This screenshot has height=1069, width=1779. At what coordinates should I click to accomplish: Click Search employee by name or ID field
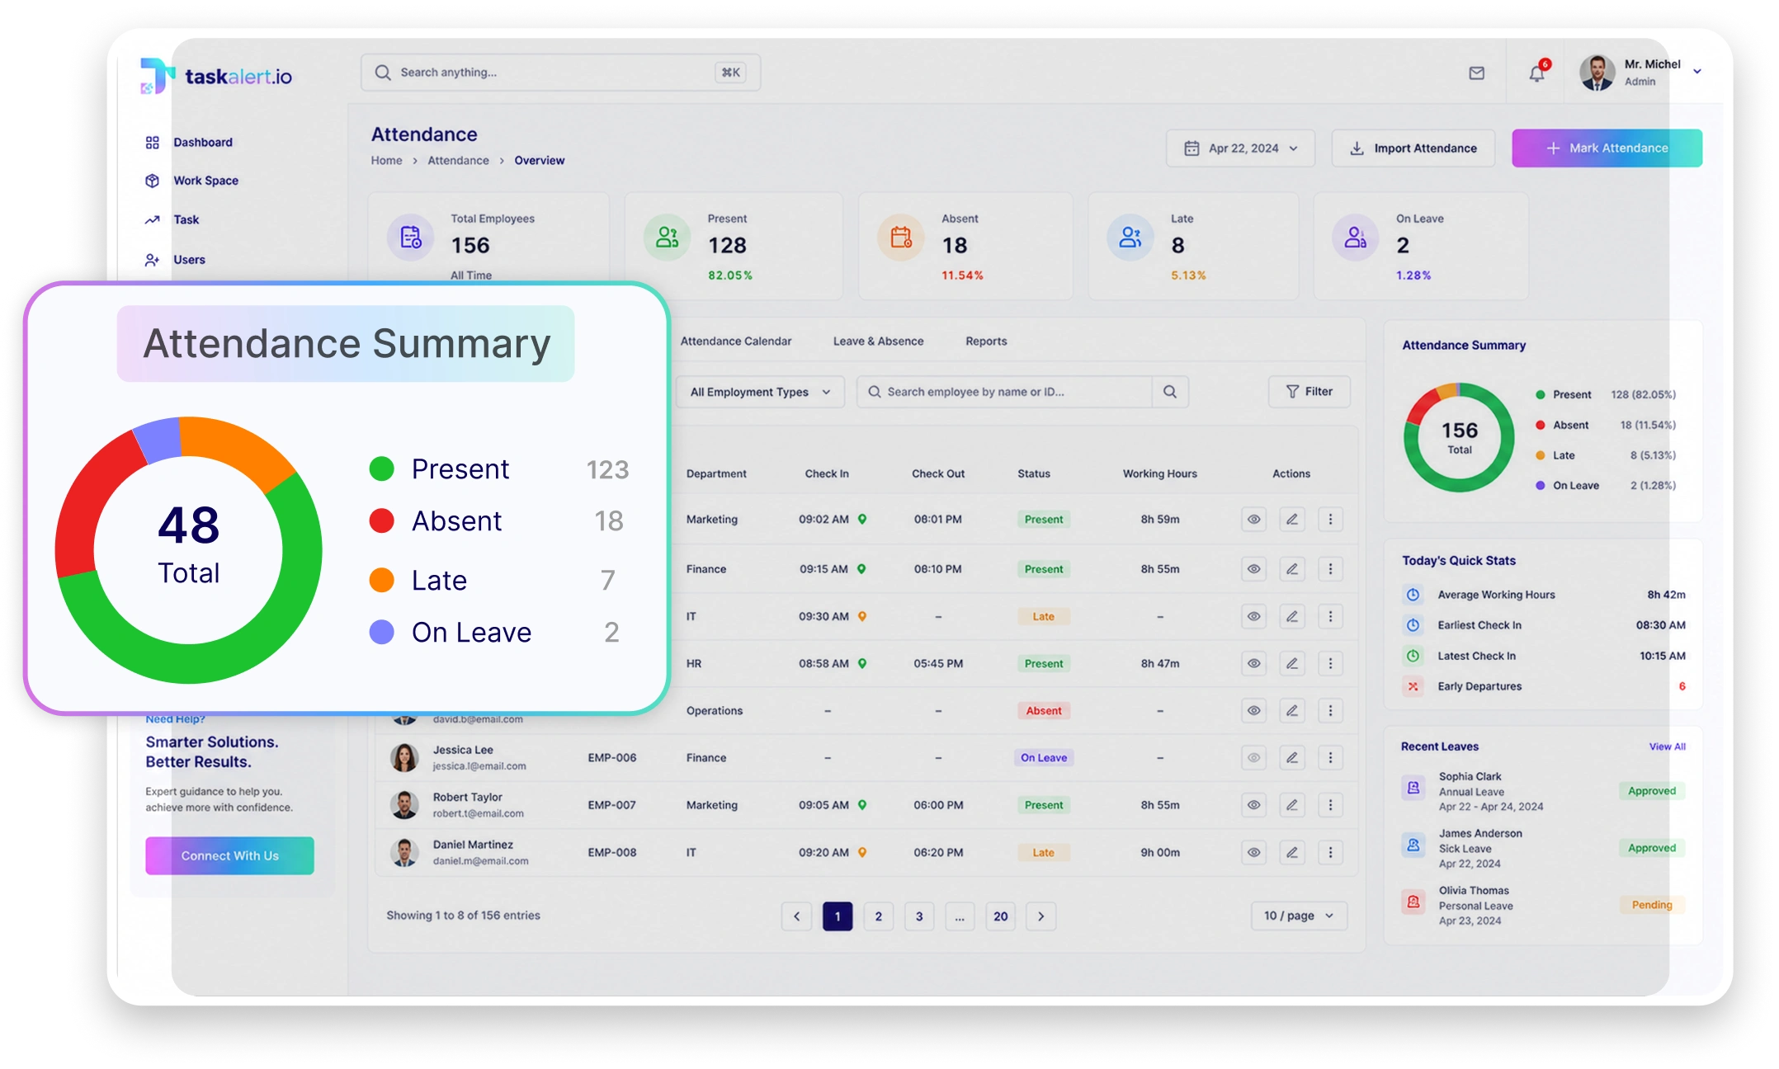click(x=1004, y=392)
